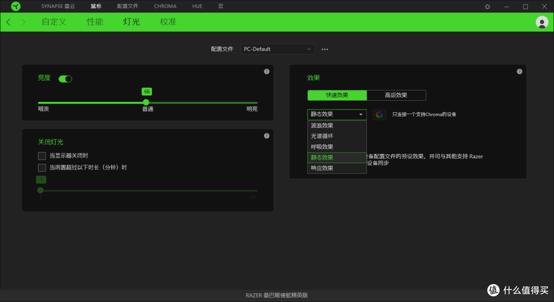Screen dimensions: 554x302
Task: Open the settings gear
Action: click(487, 6)
